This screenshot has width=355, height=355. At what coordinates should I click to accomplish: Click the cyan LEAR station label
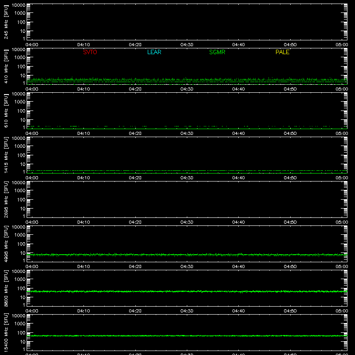(x=154, y=52)
